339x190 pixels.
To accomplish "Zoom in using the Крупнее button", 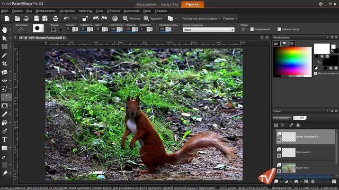I will pyautogui.click(x=153, y=18).
